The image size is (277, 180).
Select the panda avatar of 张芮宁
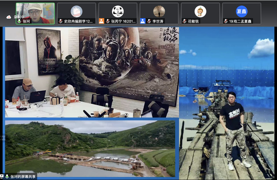coord(118,11)
